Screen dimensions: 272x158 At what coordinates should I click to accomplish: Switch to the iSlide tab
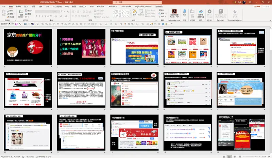pos(19,6)
